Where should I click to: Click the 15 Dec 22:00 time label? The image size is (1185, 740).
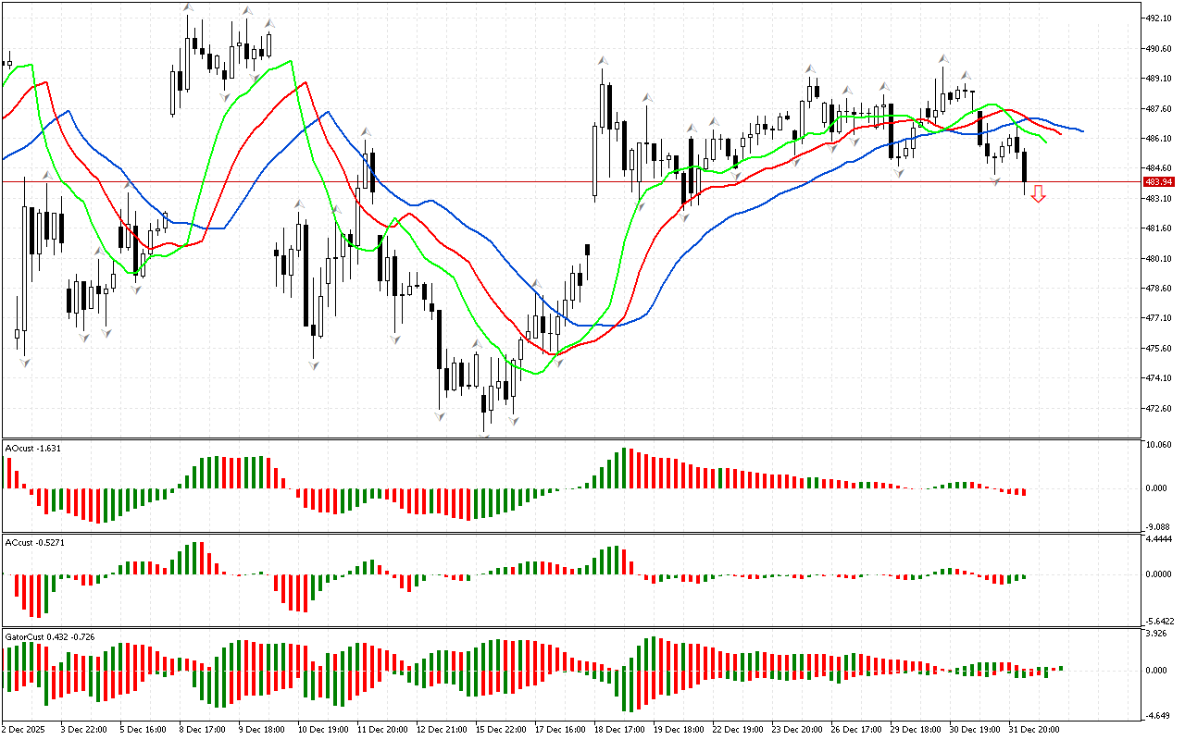coord(500,730)
